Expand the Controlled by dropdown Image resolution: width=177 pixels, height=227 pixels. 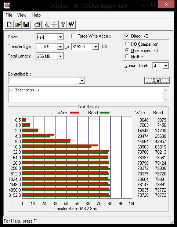(x=82, y=80)
